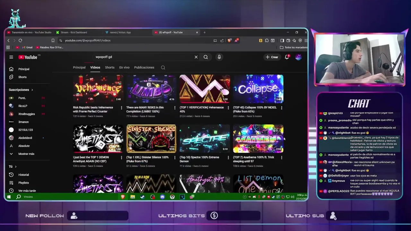The width and height of the screenshot is (411, 231).
Task: Open the Publicaciones channel tab
Action: [144, 67]
